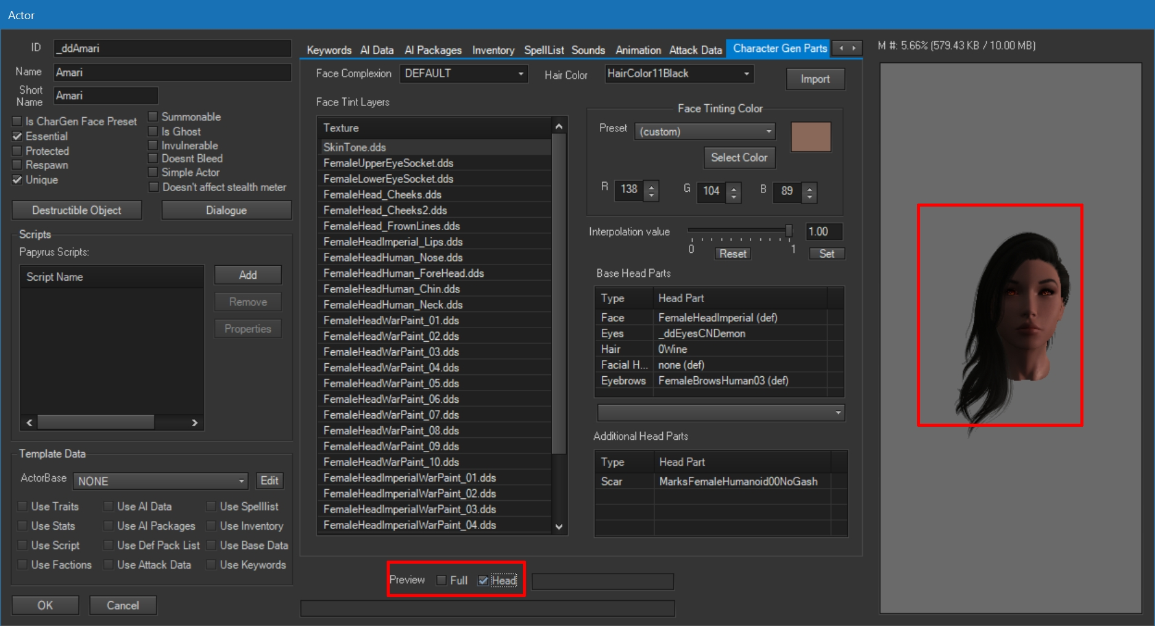Screen dimensions: 1155x626
Task: Open the Face Complexion dropdown
Action: click(464, 74)
